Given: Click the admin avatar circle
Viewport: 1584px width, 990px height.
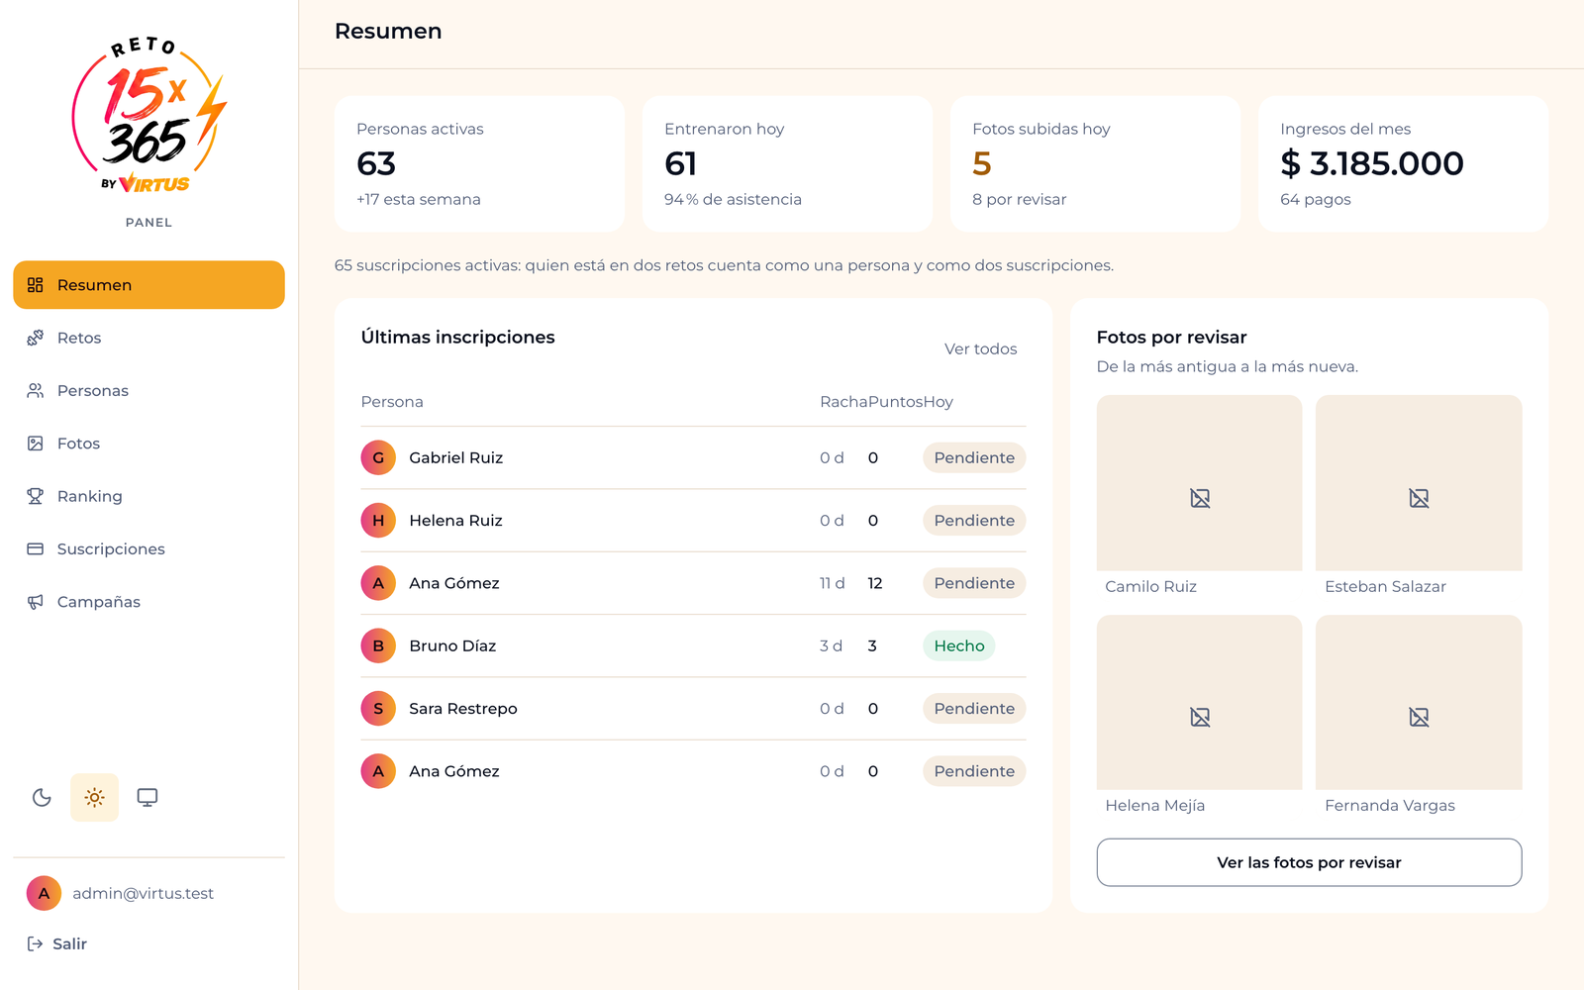Looking at the screenshot, I should tap(44, 893).
